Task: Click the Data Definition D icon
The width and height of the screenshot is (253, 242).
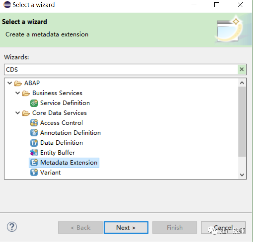Action: pyautogui.click(x=34, y=143)
